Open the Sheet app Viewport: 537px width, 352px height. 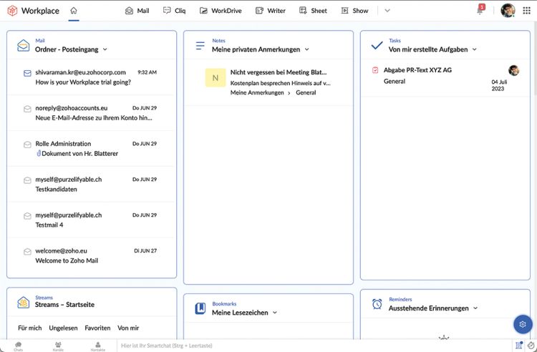coord(313,11)
